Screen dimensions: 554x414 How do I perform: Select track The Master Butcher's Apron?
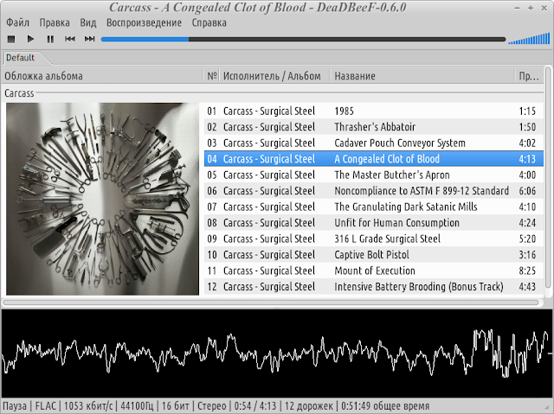click(x=374, y=175)
